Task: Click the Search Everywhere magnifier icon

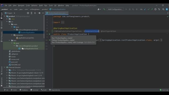Action: click(x=163, y=9)
